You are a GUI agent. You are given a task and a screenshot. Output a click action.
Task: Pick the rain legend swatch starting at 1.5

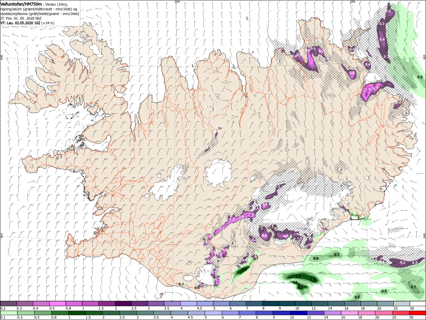coord(94,313)
